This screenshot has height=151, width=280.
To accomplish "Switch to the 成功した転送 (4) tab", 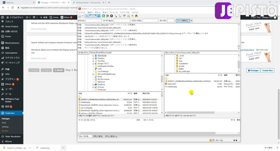I will pyautogui.click(x=111, y=136).
